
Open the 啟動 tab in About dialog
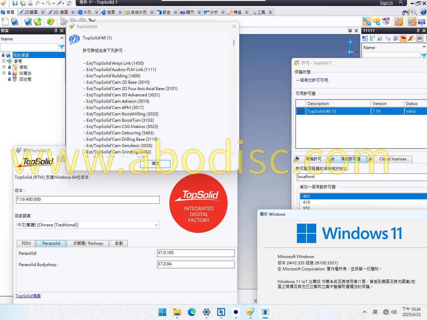pyautogui.click(x=119, y=243)
